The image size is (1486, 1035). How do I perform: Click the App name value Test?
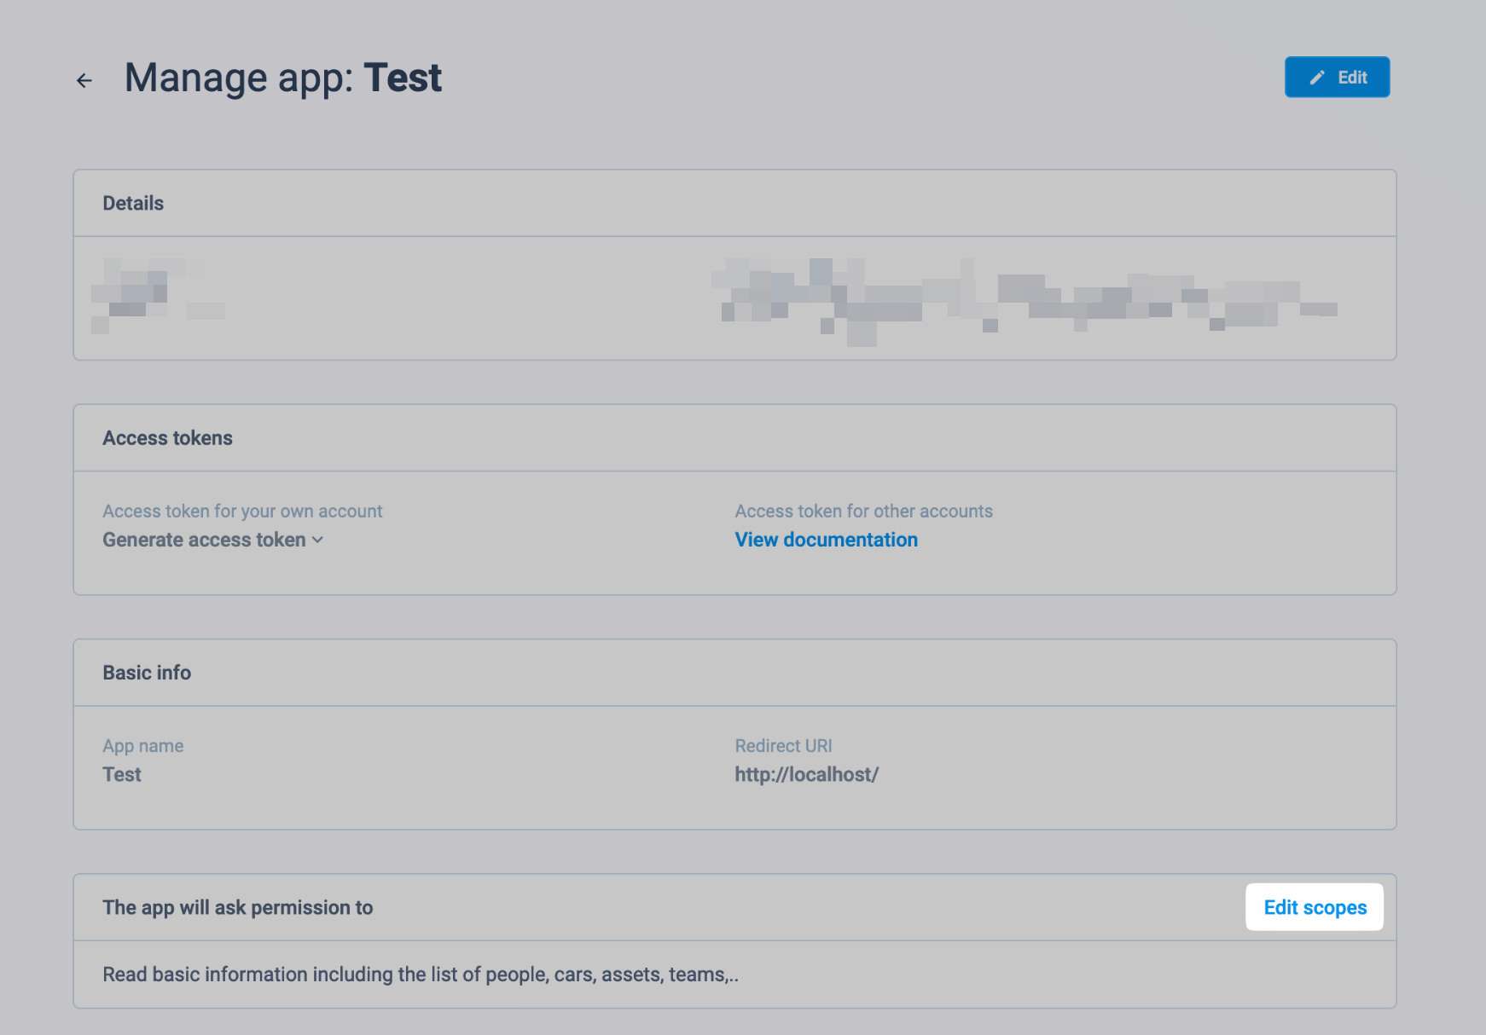tap(122, 774)
